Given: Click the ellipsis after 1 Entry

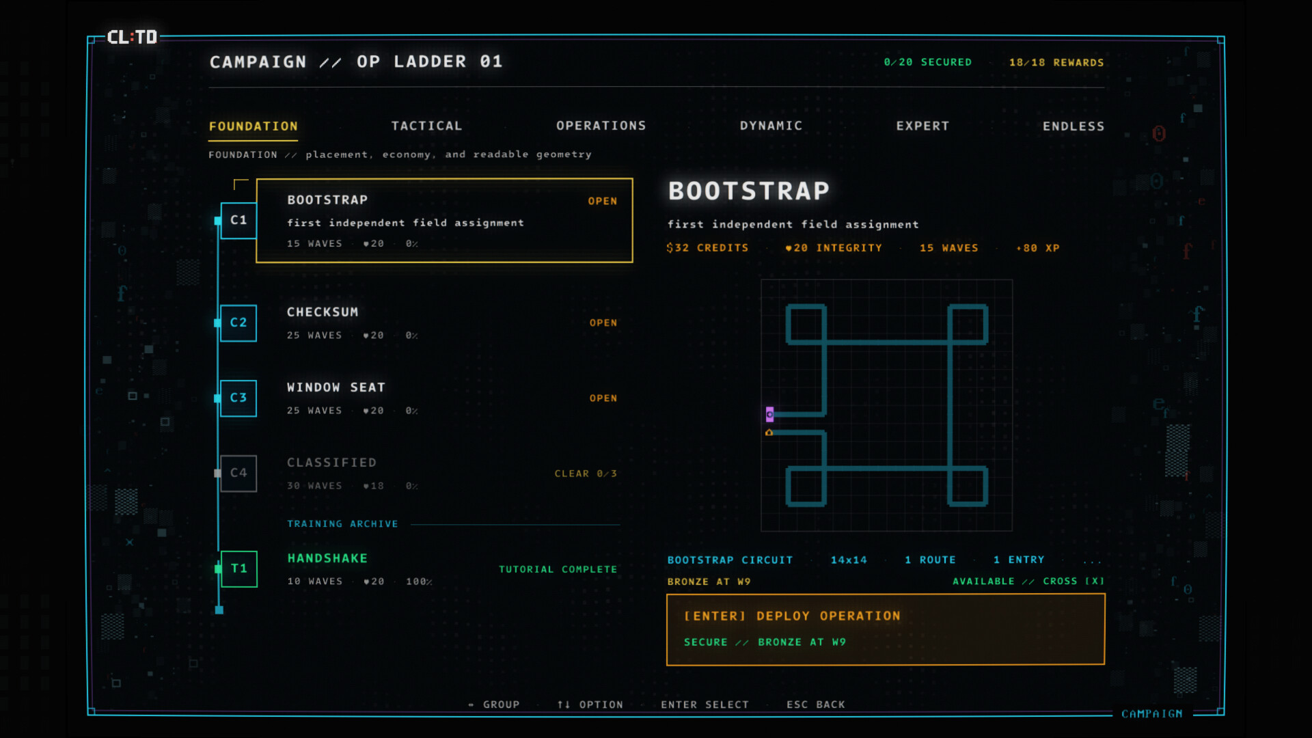Looking at the screenshot, I should [x=1092, y=562].
